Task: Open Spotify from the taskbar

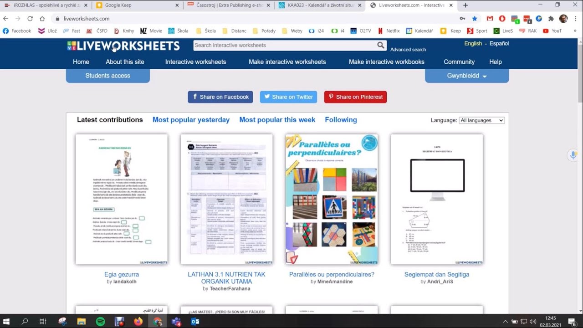Action: tap(100, 321)
